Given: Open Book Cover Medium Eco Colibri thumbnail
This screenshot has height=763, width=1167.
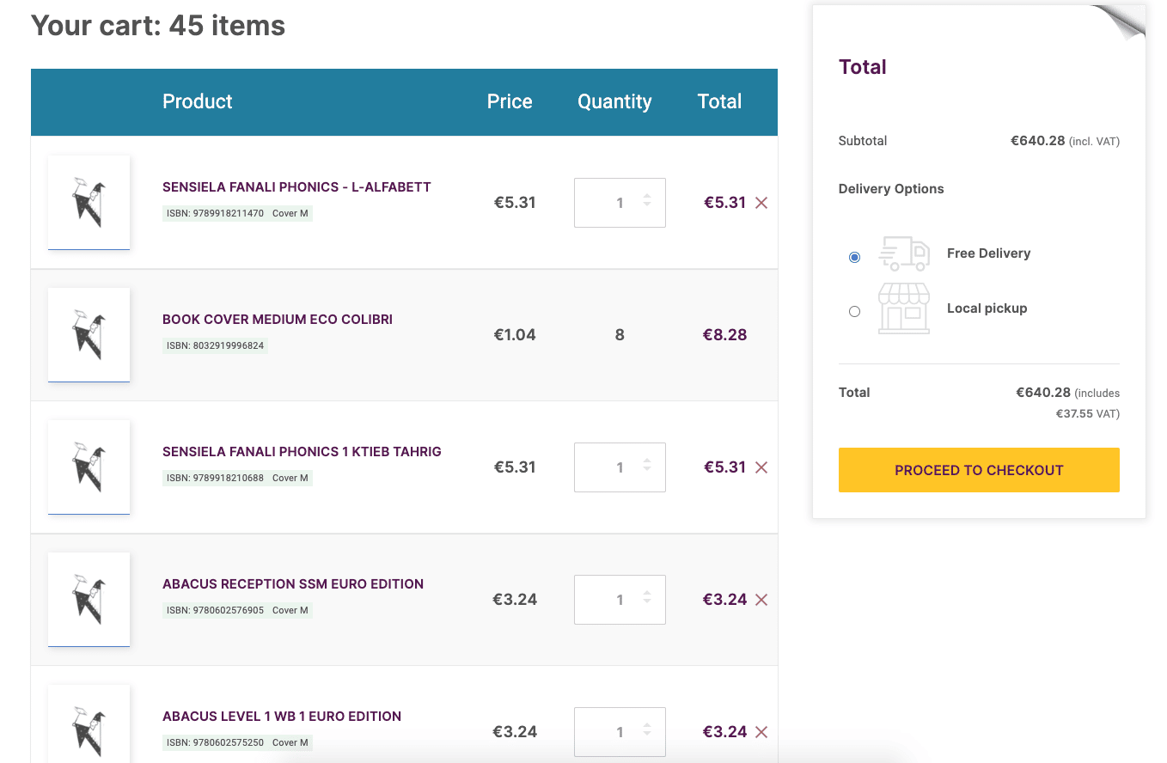Looking at the screenshot, I should coord(89,334).
